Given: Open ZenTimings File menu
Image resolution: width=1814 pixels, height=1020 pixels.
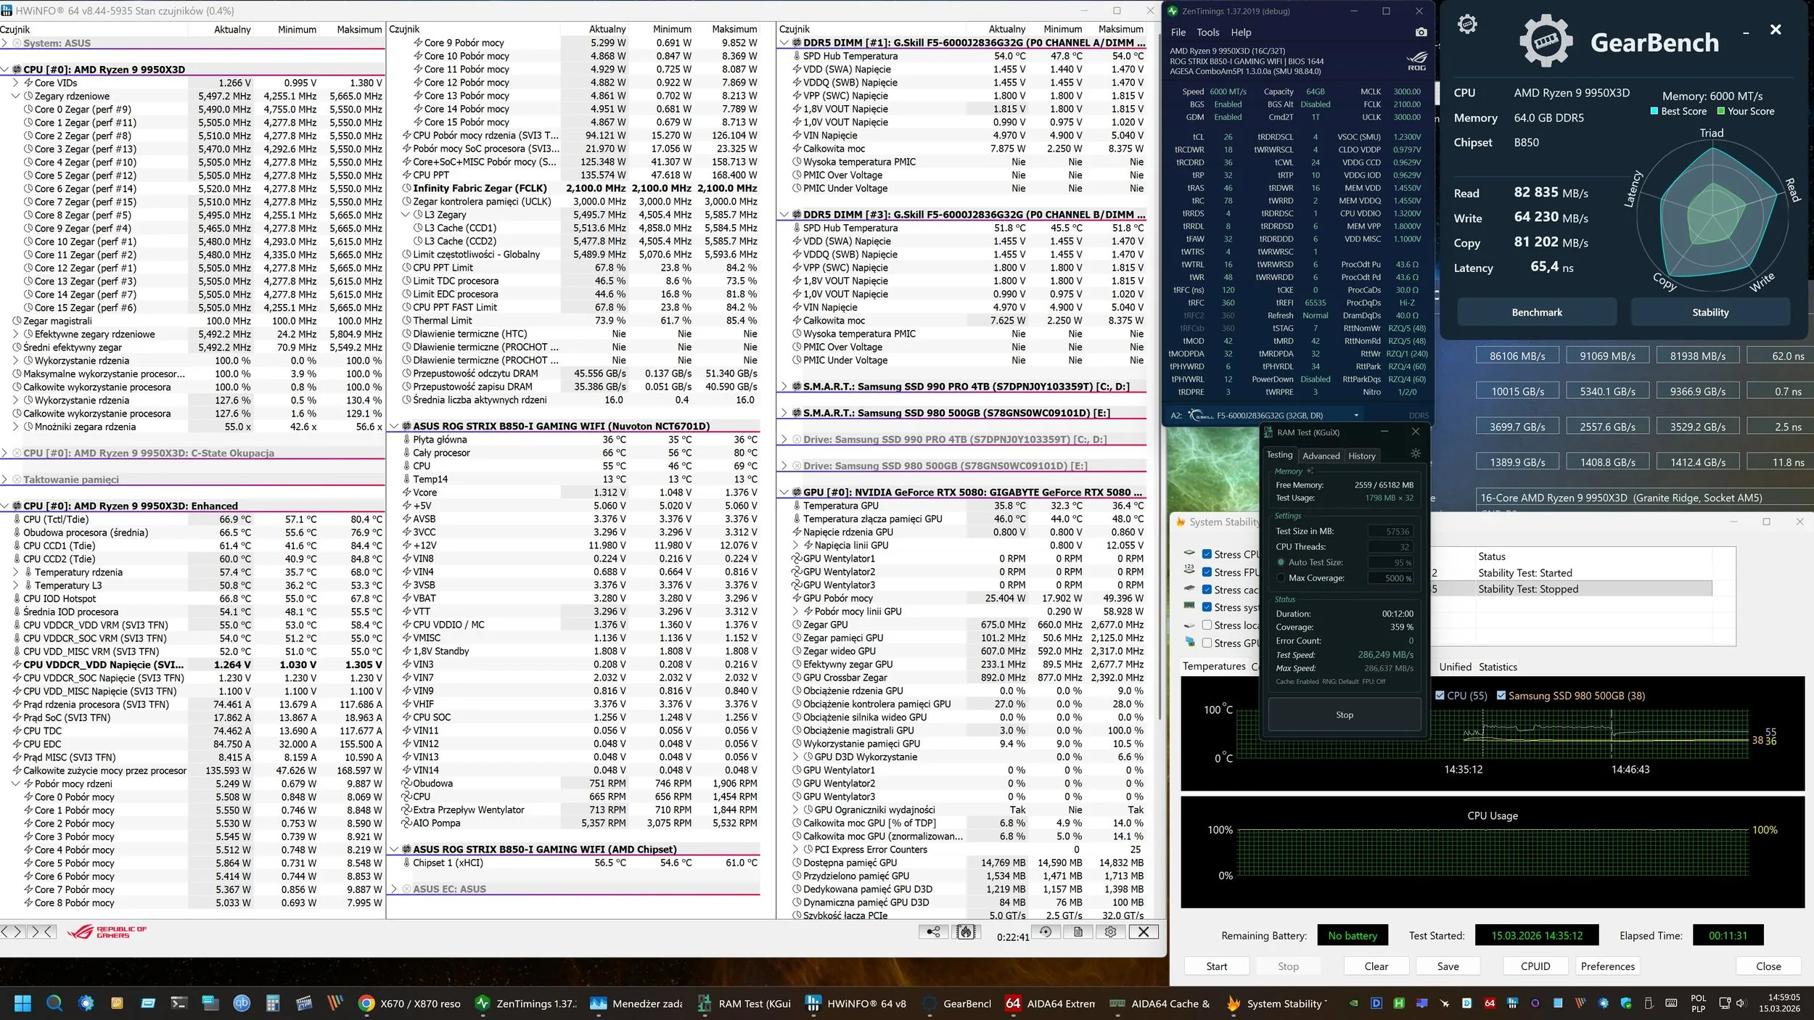Looking at the screenshot, I should (1178, 32).
